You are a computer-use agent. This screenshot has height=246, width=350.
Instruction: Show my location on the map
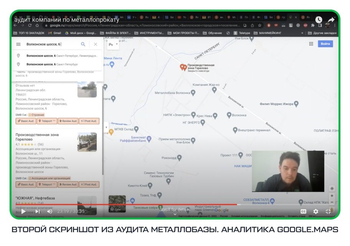coord(332,188)
